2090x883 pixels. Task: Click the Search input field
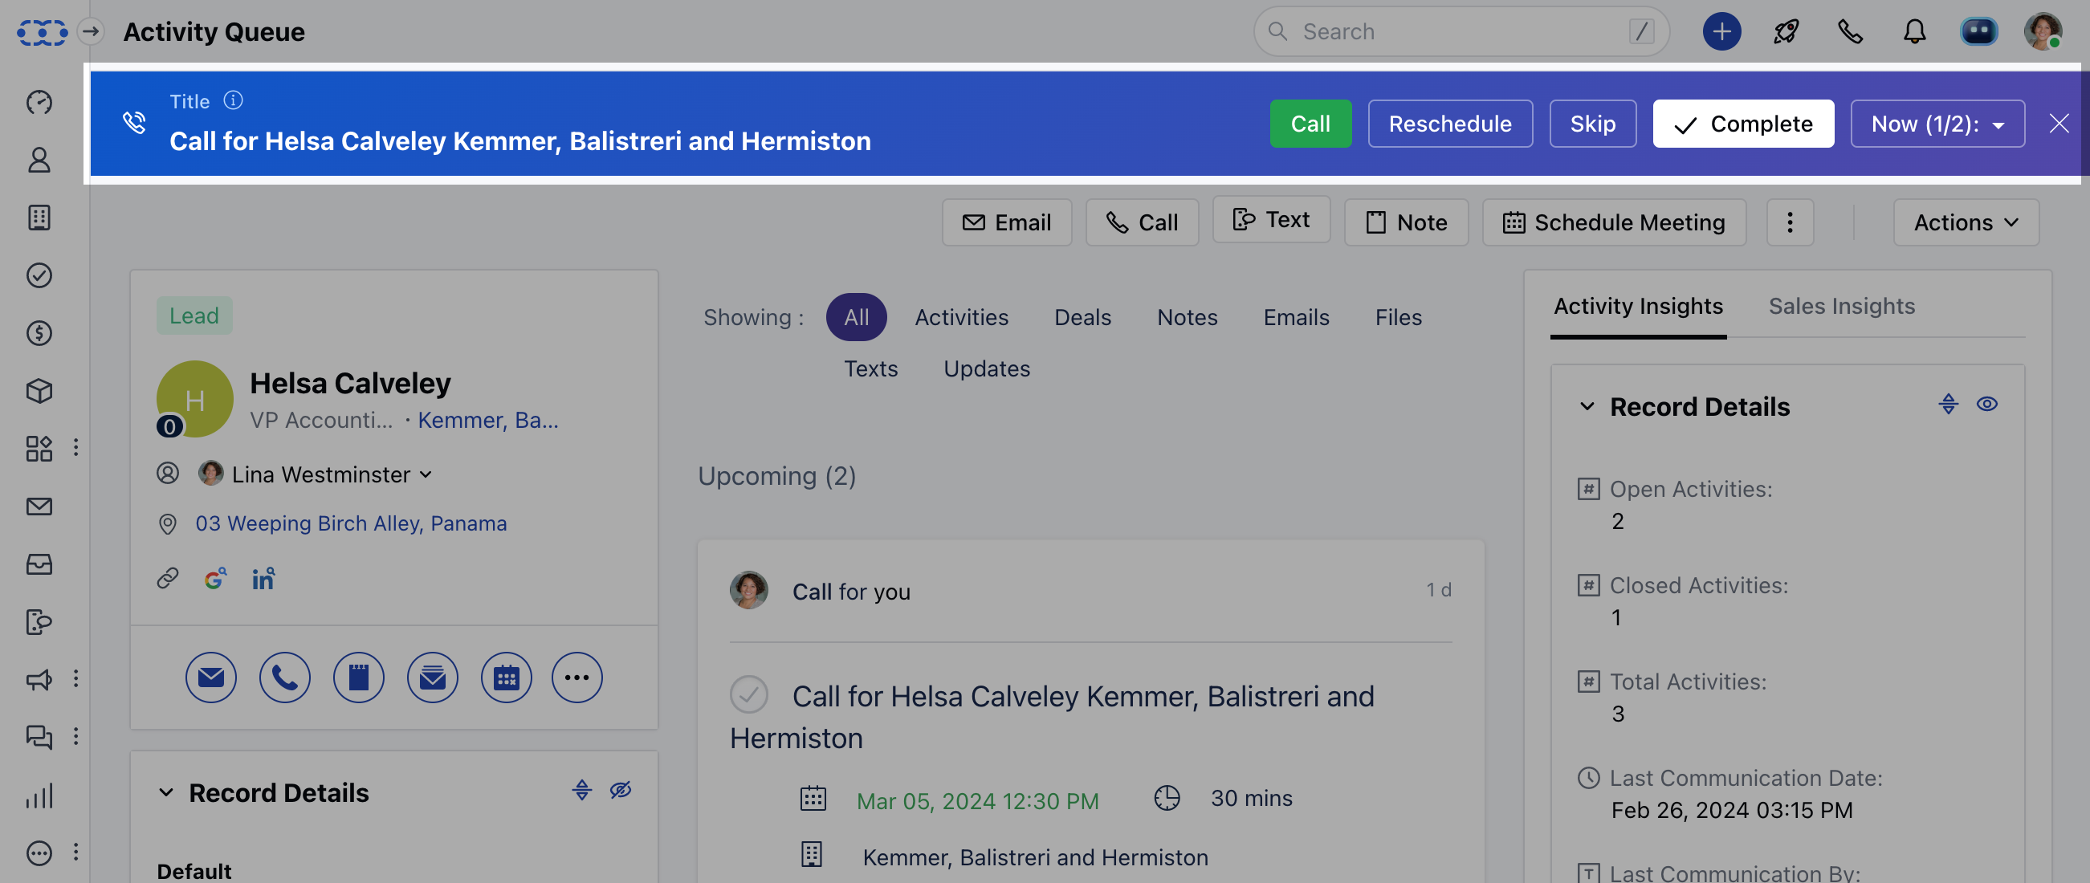[1461, 31]
